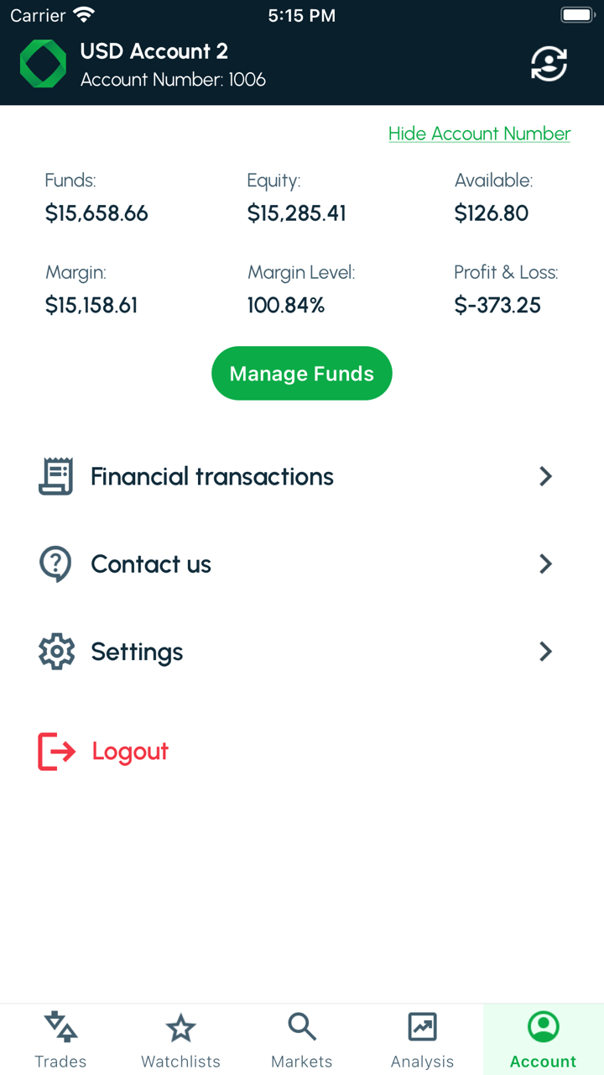Screen dimensions: 604x1075
Task: Tap the Financial transactions receipt icon
Action: coord(56,476)
